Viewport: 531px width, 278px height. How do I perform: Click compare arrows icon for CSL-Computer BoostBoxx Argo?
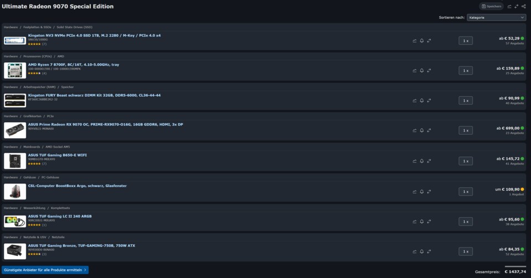(429, 191)
